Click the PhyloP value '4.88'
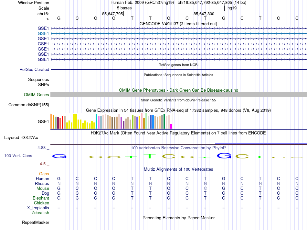 tap(41, 148)
